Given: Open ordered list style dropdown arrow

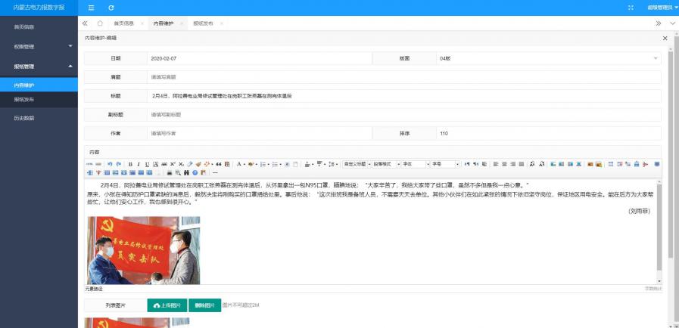Looking at the screenshot, I should (269, 164).
